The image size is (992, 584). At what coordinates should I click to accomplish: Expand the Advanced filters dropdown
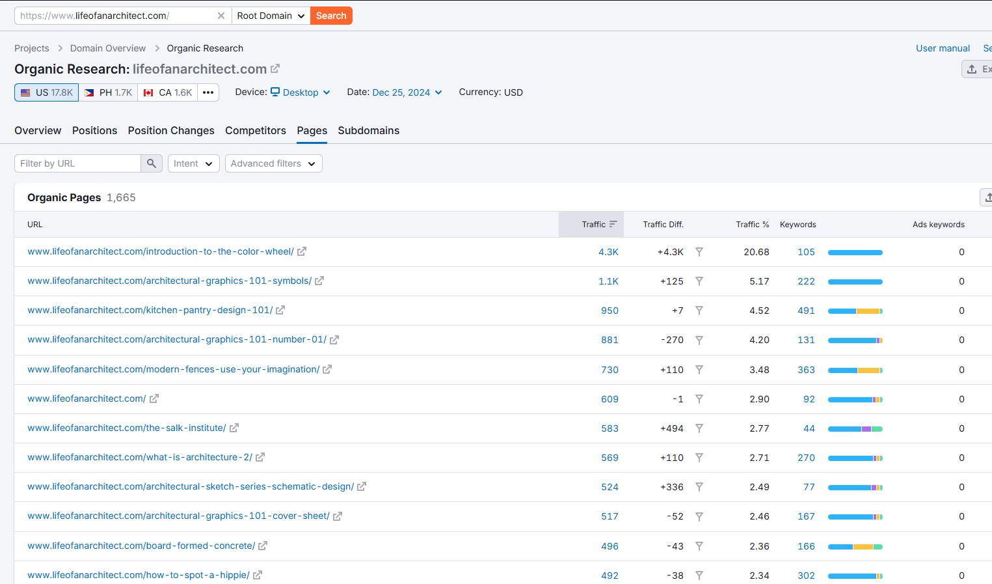coord(273,163)
